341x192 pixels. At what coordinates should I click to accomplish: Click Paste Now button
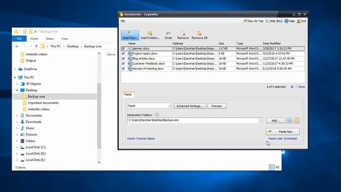(x=282, y=132)
